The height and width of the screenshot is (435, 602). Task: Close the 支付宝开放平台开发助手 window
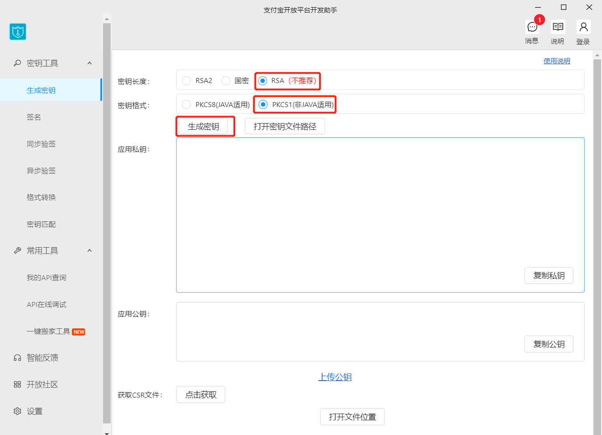(589, 7)
